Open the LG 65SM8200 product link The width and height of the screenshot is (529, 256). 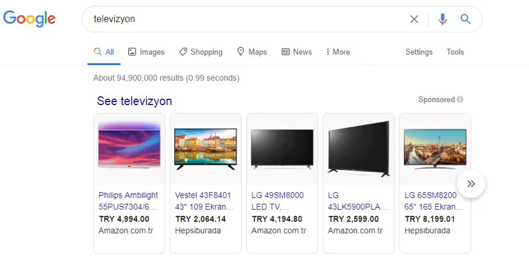click(433, 201)
